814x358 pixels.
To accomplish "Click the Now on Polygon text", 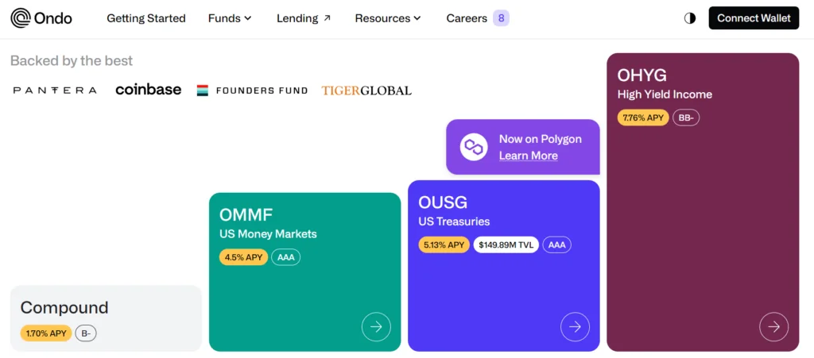I will [541, 139].
